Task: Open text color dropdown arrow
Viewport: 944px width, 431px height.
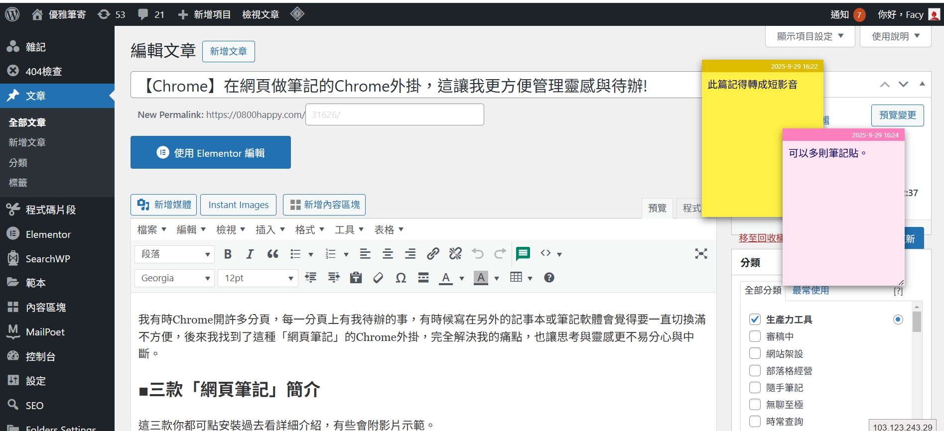Action: click(x=462, y=278)
